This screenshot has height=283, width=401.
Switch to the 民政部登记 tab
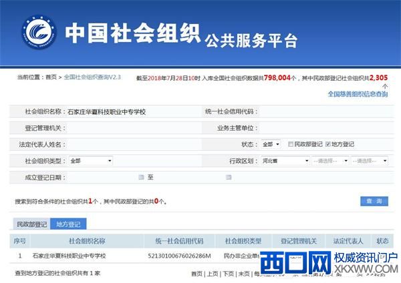(31, 224)
